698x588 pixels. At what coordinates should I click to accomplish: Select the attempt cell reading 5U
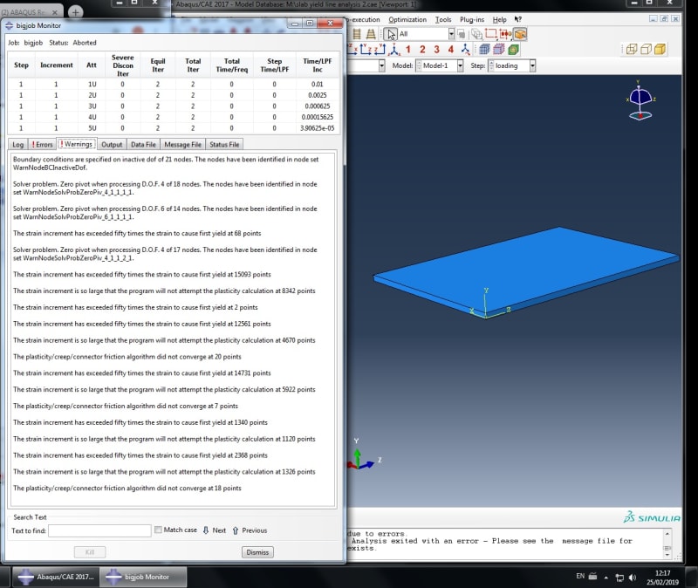pos(92,128)
